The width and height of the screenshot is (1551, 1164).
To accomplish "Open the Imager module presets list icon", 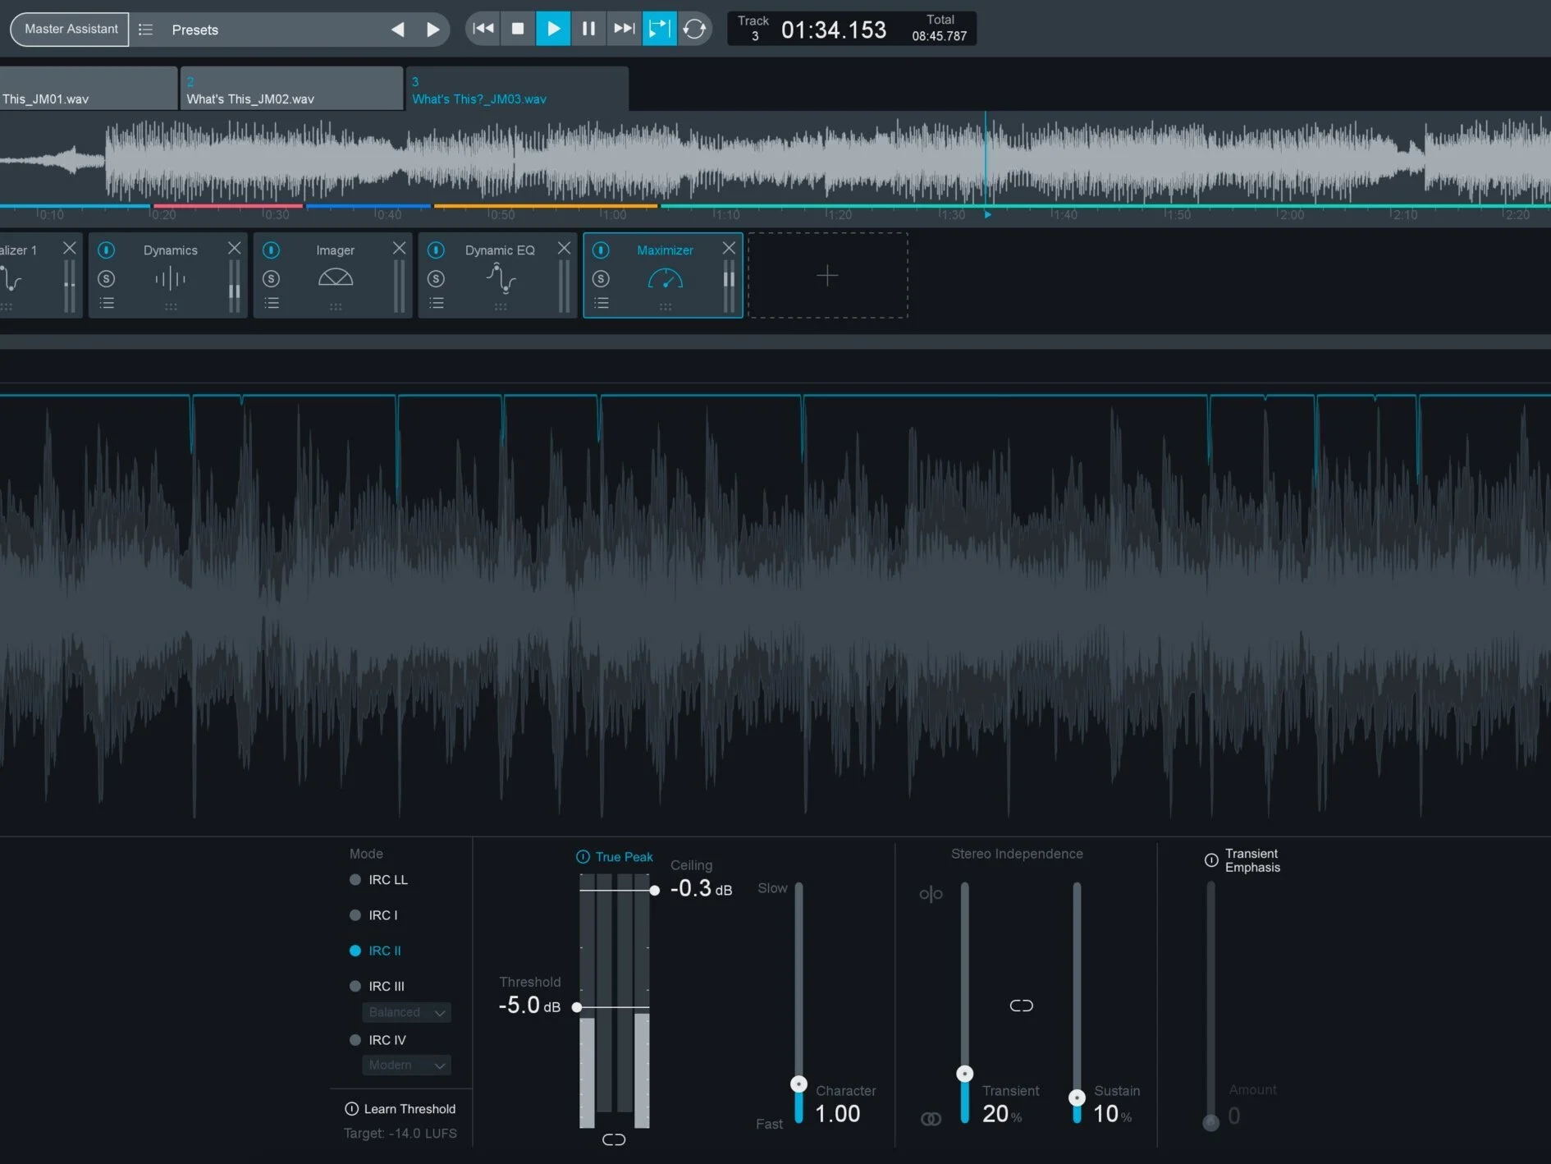I will [272, 304].
